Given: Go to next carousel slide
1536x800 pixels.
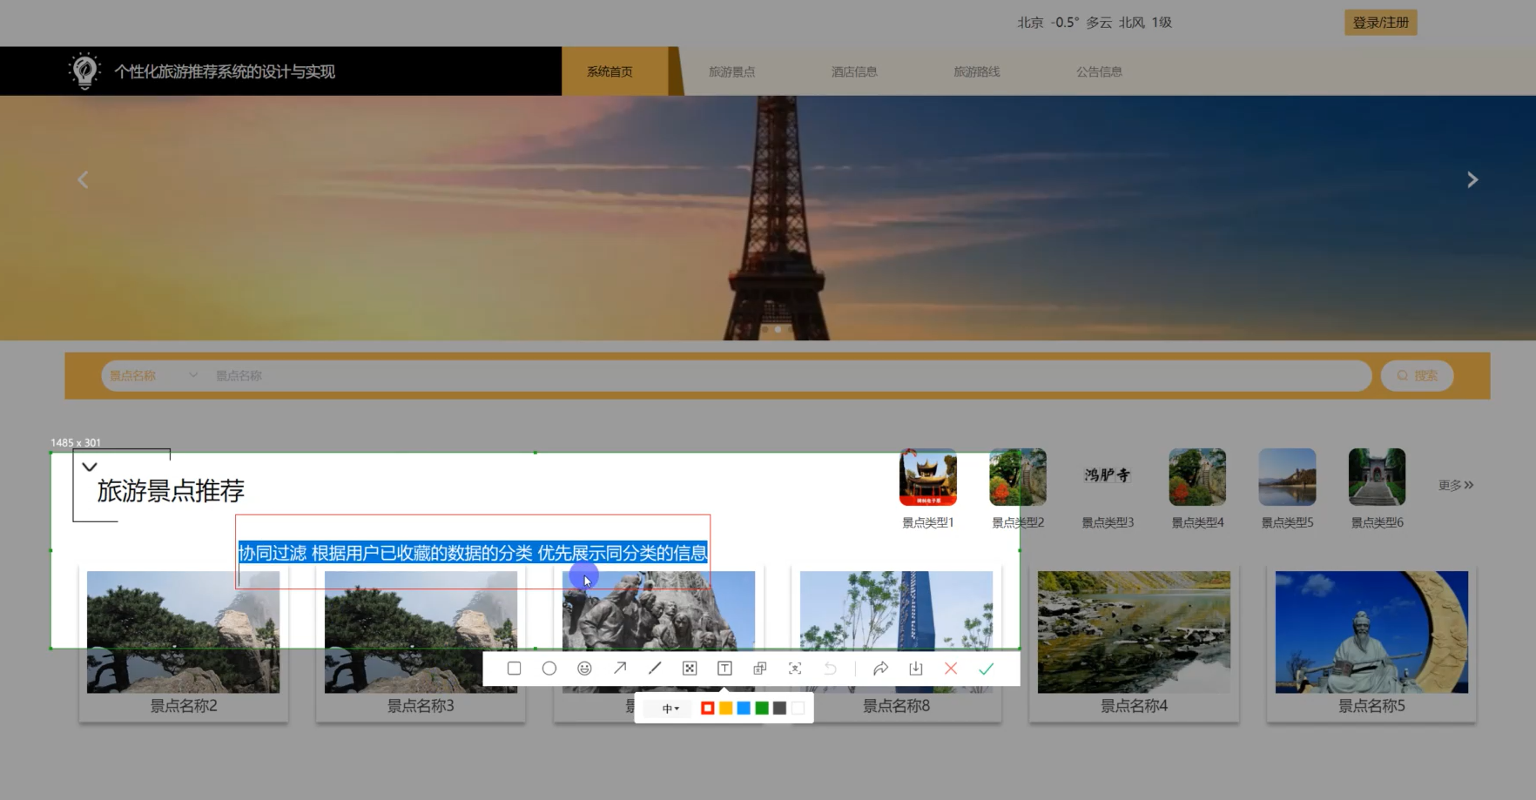Looking at the screenshot, I should tap(1472, 180).
